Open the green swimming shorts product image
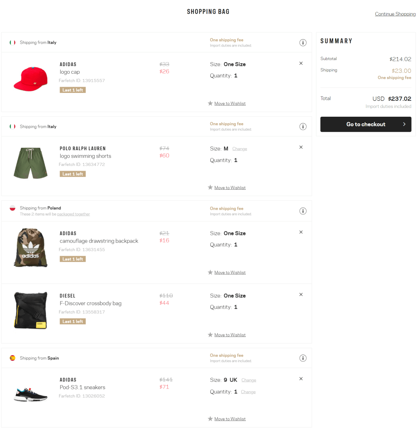The height and width of the screenshot is (428, 420). [30, 163]
